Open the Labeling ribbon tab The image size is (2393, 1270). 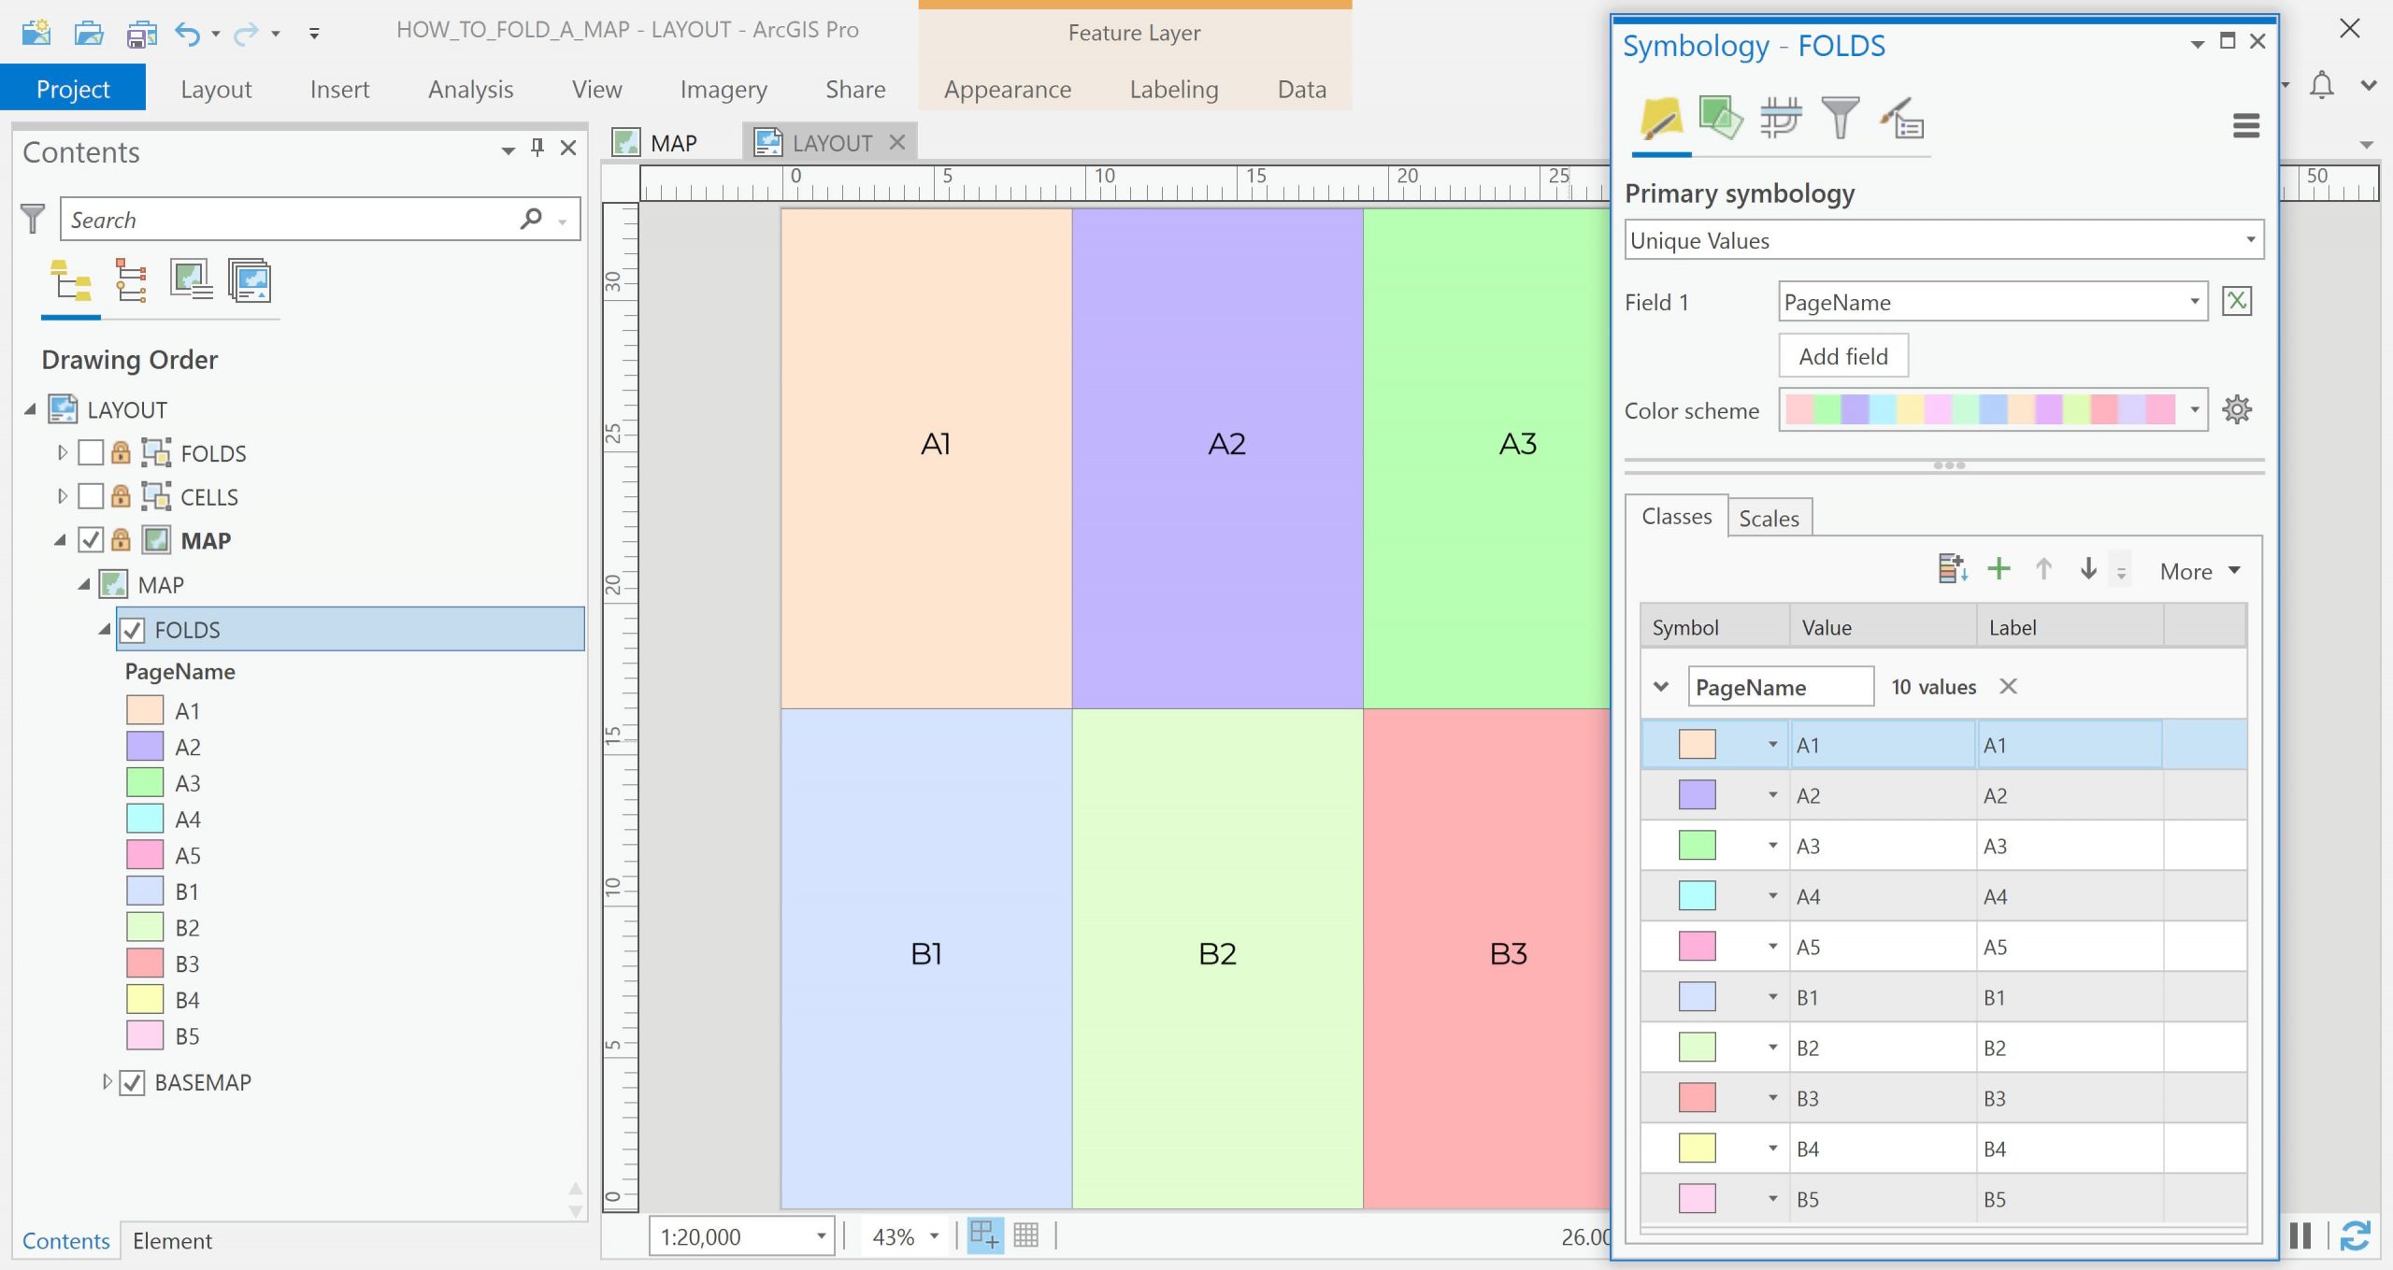(x=1173, y=90)
